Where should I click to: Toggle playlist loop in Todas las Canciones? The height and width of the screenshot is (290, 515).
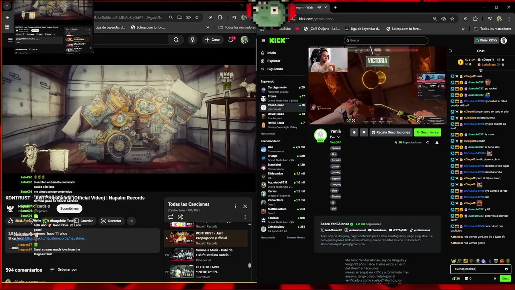point(171,217)
